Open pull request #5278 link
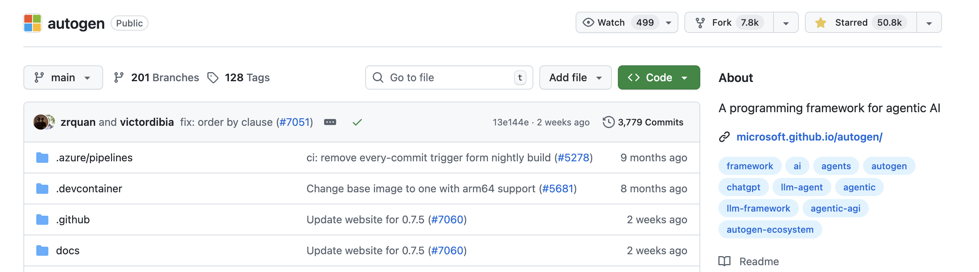 coord(573,158)
